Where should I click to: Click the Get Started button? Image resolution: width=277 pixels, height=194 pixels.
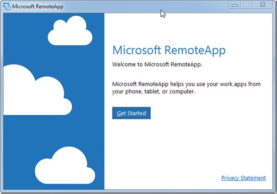point(131,113)
